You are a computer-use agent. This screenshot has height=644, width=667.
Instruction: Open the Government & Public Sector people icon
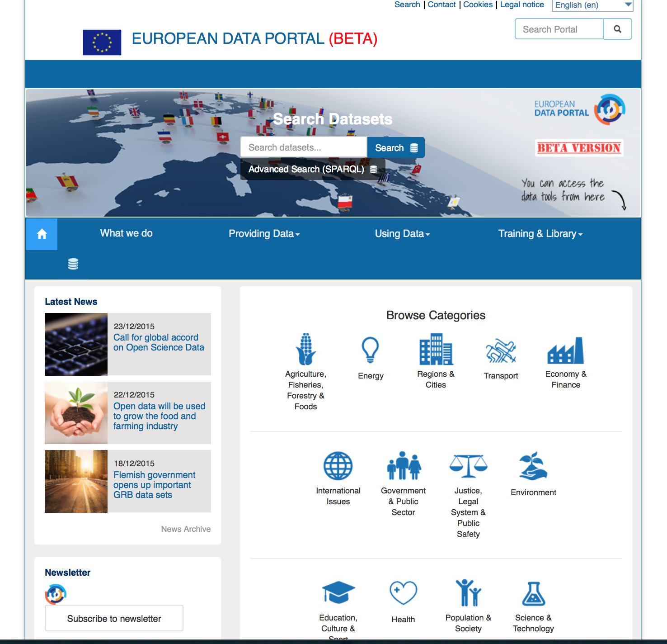click(404, 465)
